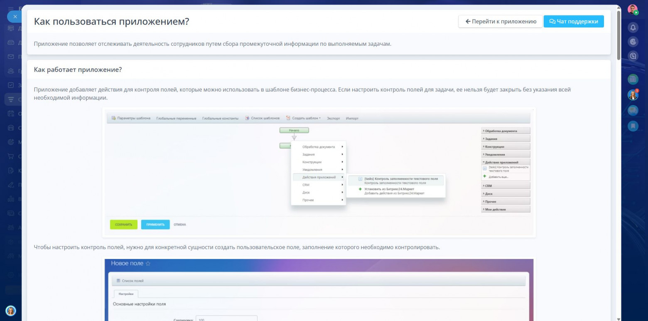This screenshot has width=648, height=321.
Task: Click hamburger menu icon at top left
Action: [x=11, y=8]
